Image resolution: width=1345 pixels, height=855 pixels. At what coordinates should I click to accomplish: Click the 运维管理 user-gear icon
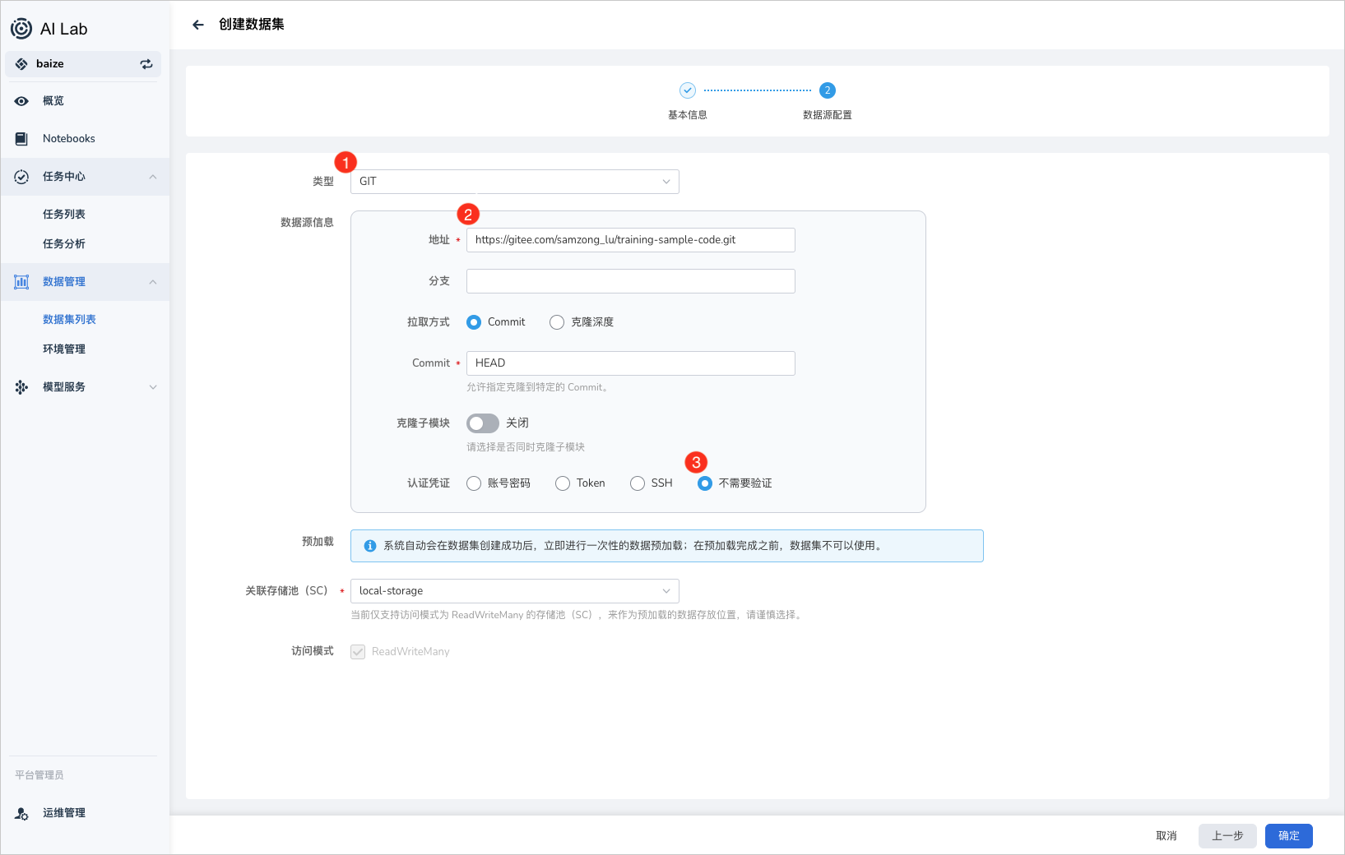click(21, 813)
